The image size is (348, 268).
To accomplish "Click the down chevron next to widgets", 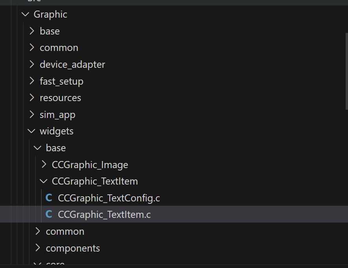I will tap(32, 131).
